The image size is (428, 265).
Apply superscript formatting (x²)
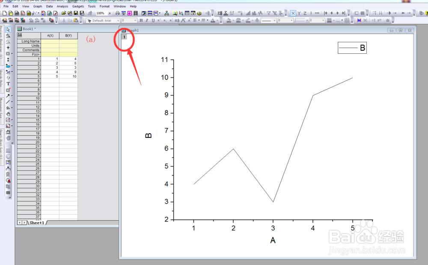[159, 20]
